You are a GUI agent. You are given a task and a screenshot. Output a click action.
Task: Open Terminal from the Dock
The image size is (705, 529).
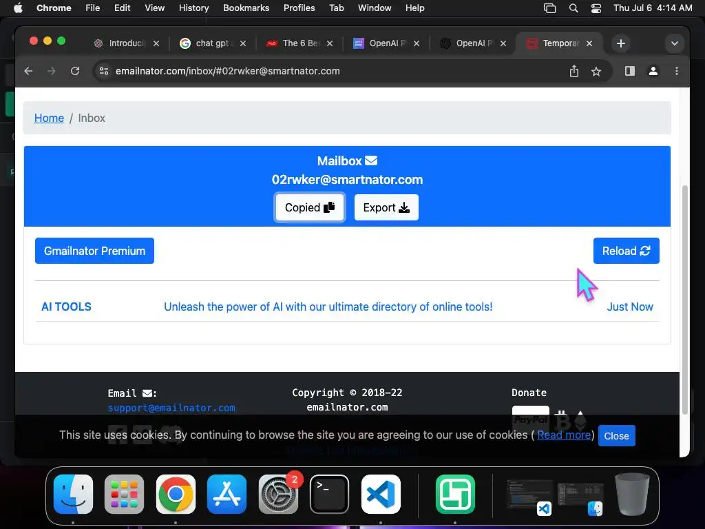tap(329, 495)
